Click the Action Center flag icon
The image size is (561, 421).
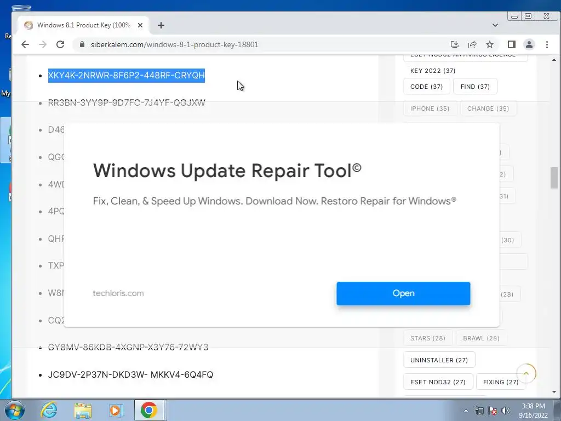(493, 411)
